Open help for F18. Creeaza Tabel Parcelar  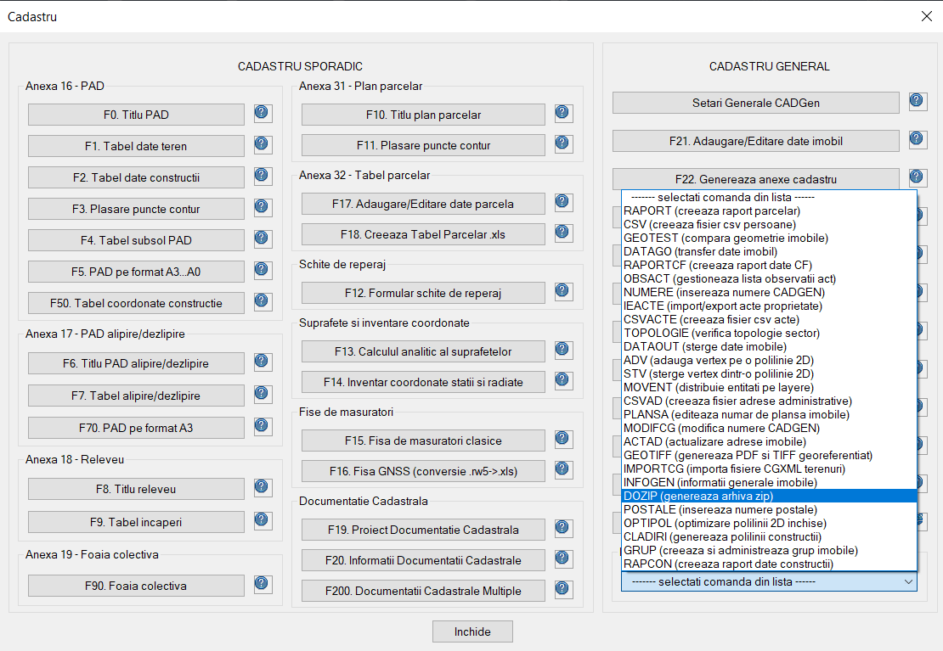tap(563, 232)
